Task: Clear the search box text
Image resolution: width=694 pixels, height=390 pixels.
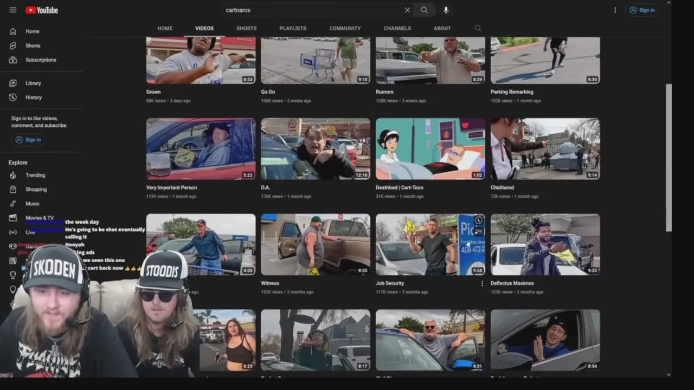Action: (407, 10)
